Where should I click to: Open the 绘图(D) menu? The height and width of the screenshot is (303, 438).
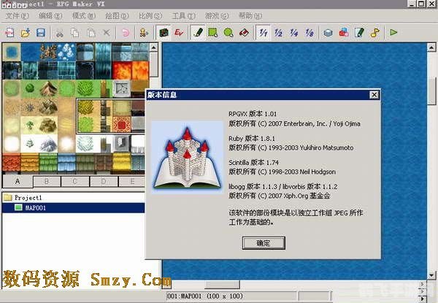pos(117,16)
